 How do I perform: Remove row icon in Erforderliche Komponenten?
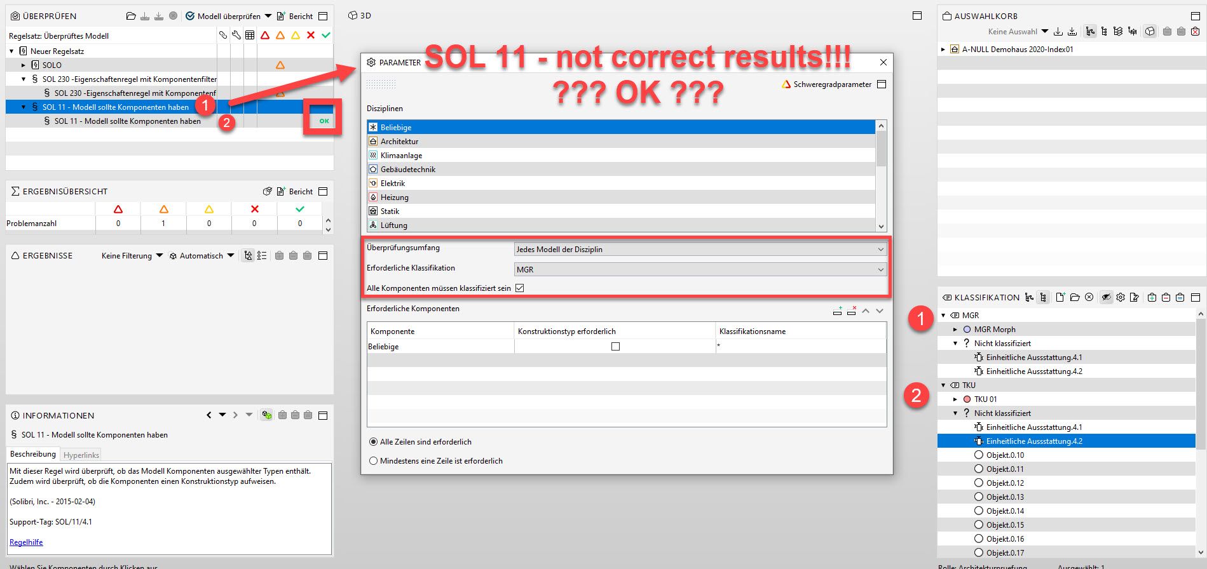tap(852, 311)
